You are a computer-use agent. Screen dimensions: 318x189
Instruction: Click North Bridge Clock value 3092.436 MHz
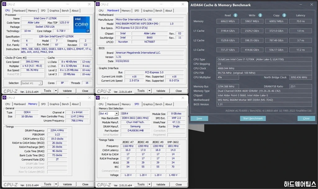click(301, 77)
